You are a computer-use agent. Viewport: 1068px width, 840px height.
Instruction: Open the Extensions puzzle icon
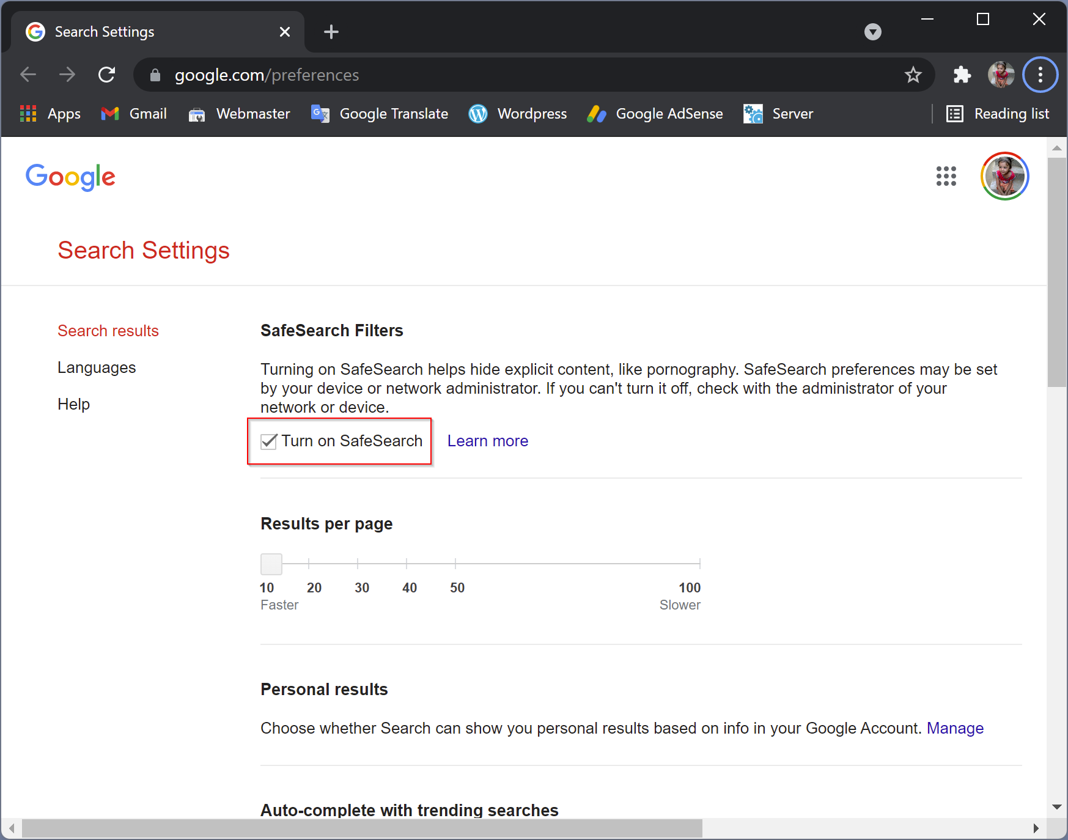click(962, 75)
